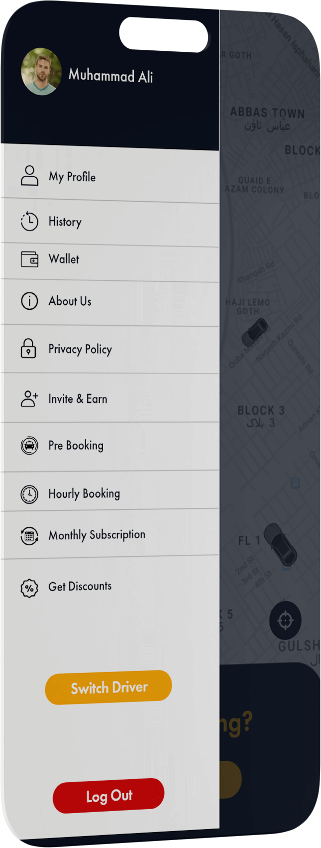Click the About Us info icon
Screen dimensions: 321x848
coord(29,301)
